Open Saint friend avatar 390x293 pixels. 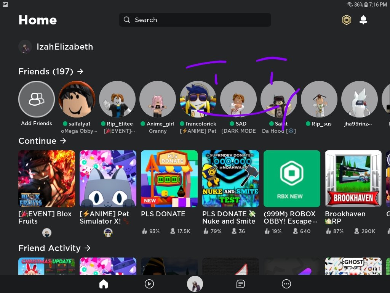(x=278, y=99)
